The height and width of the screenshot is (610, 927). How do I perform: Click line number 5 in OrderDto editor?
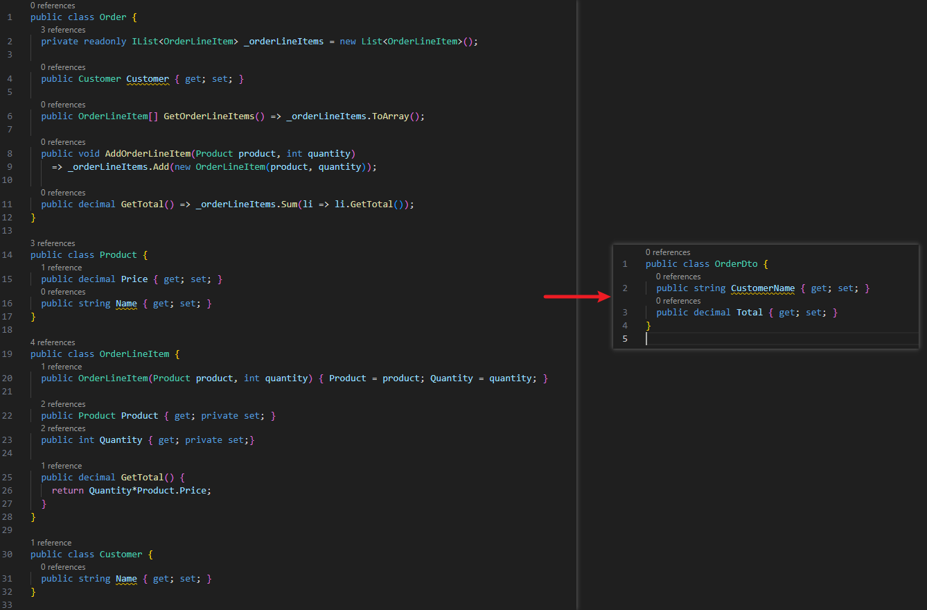pos(625,339)
